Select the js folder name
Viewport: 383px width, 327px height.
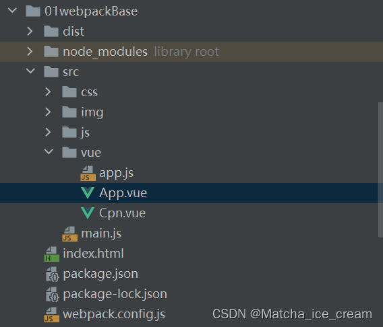point(85,133)
